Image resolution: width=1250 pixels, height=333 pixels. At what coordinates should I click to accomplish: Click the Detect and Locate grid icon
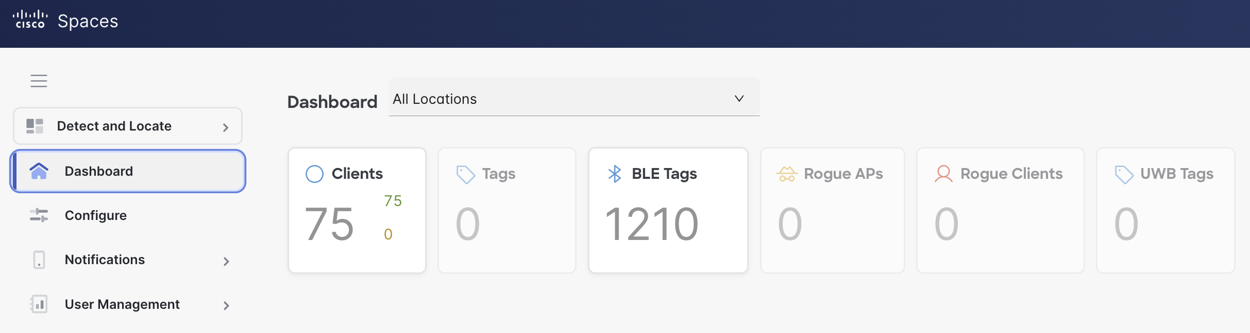[35, 126]
